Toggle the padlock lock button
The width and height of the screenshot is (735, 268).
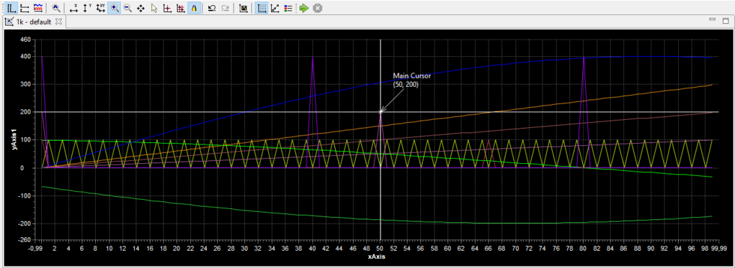click(194, 8)
